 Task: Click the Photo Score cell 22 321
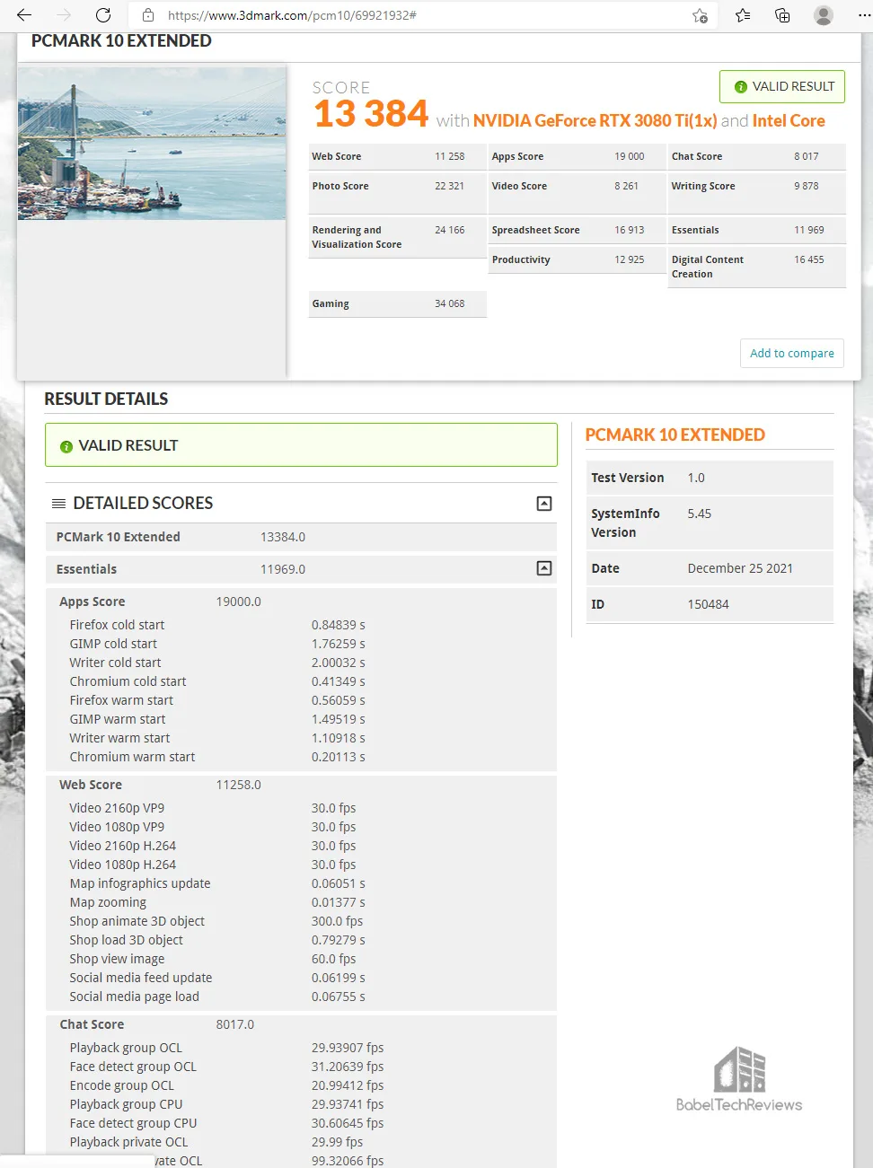[x=398, y=192]
